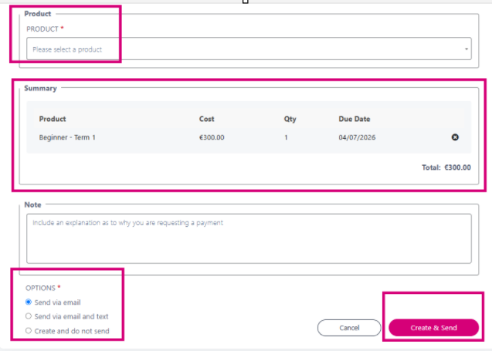Submit with Create & Send button
This screenshot has height=351, width=492.
[433, 328]
